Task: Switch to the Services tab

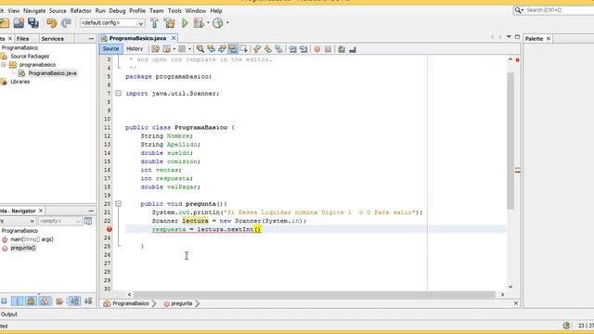Action: coord(52,39)
